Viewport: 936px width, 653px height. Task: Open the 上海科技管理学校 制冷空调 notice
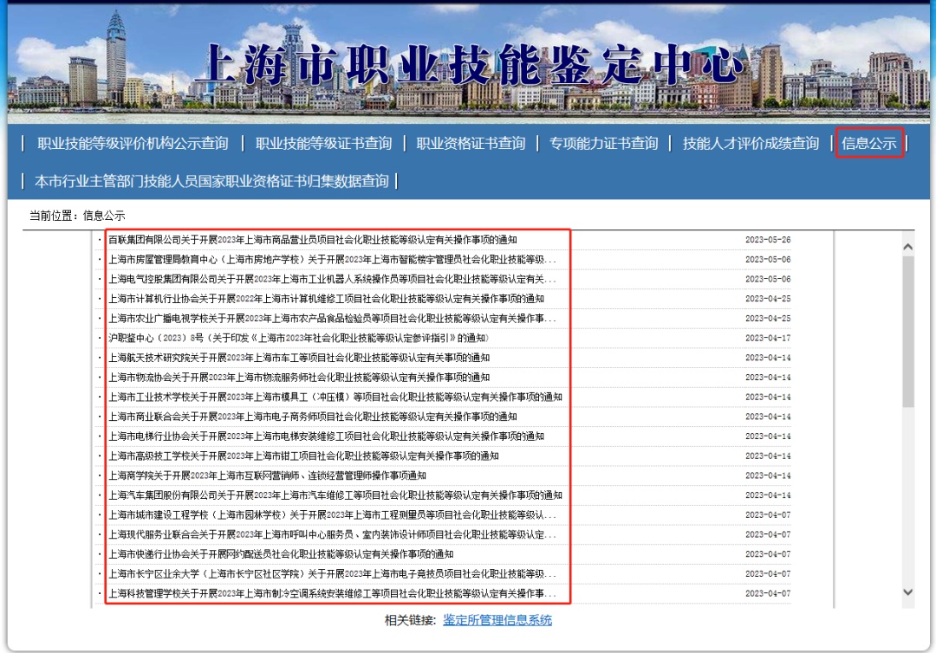pos(332,593)
